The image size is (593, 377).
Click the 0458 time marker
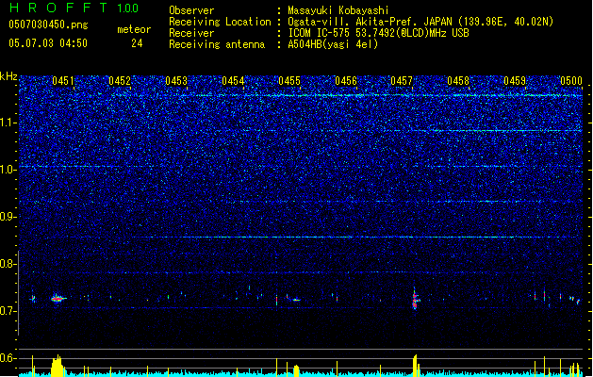(458, 81)
